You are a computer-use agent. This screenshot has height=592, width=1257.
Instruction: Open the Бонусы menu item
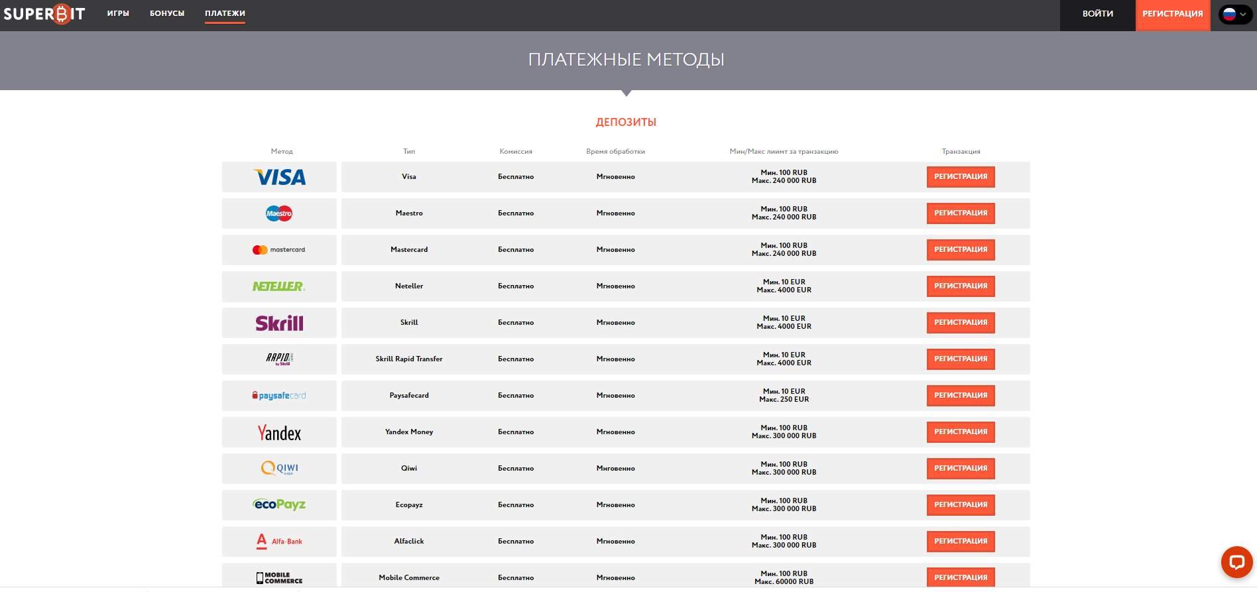click(x=167, y=13)
